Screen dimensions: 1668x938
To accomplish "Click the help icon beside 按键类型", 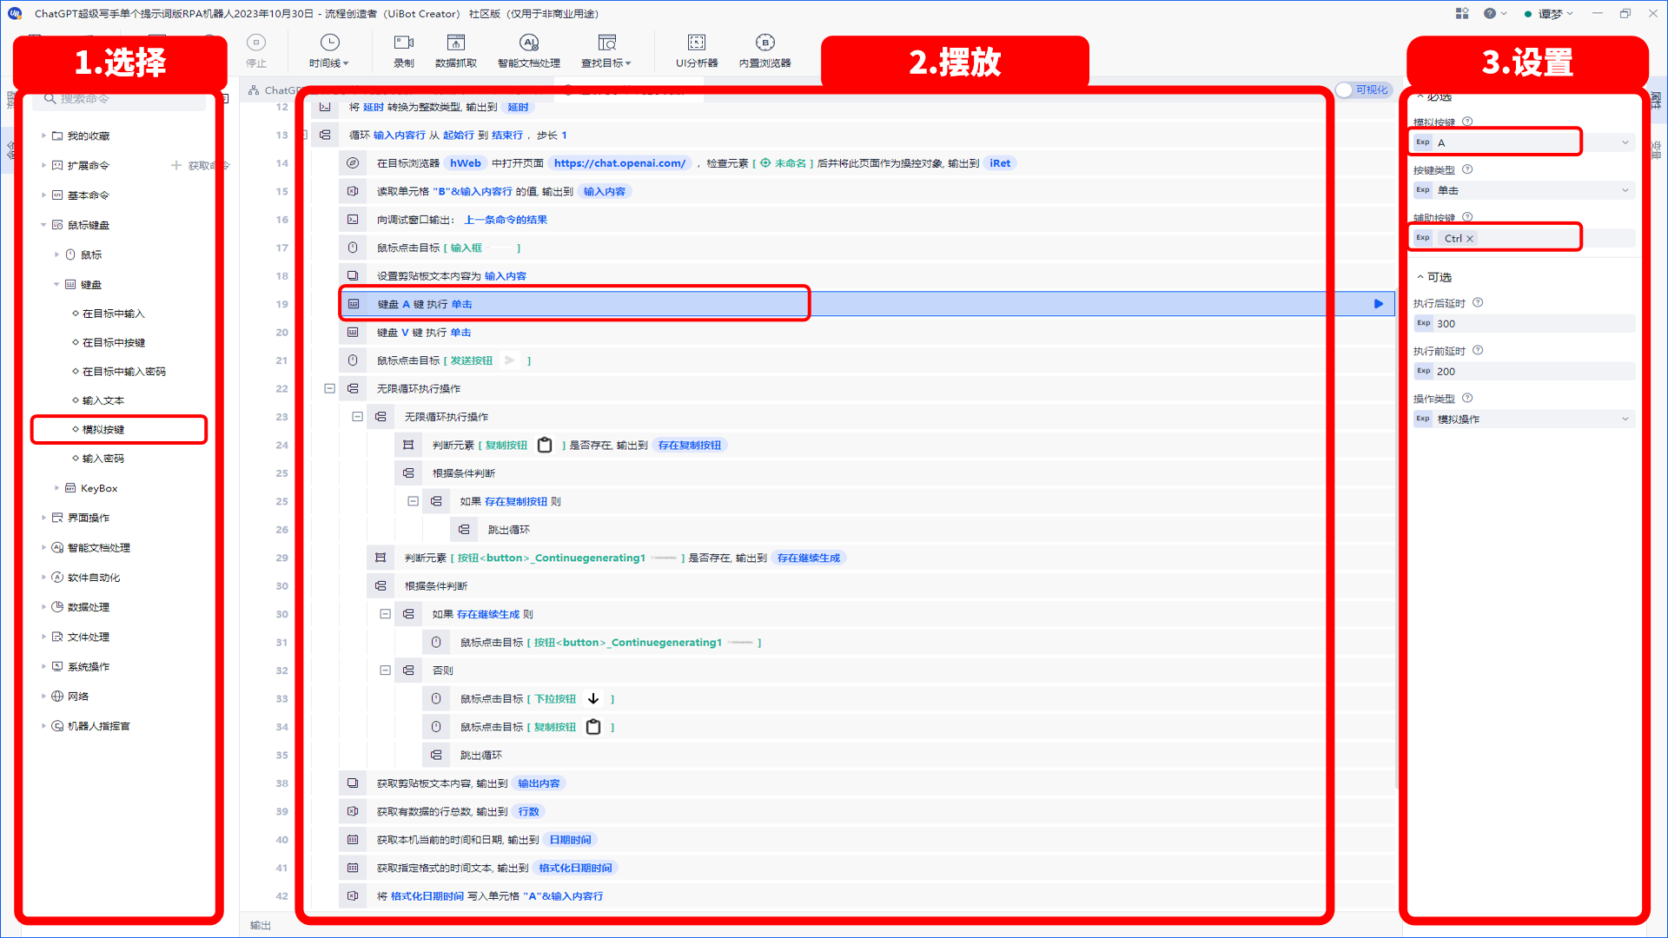I will coord(1467,169).
